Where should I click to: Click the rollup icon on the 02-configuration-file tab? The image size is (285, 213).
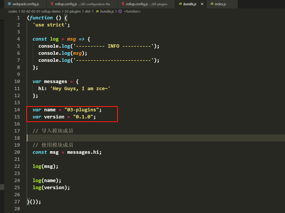click(52, 4)
